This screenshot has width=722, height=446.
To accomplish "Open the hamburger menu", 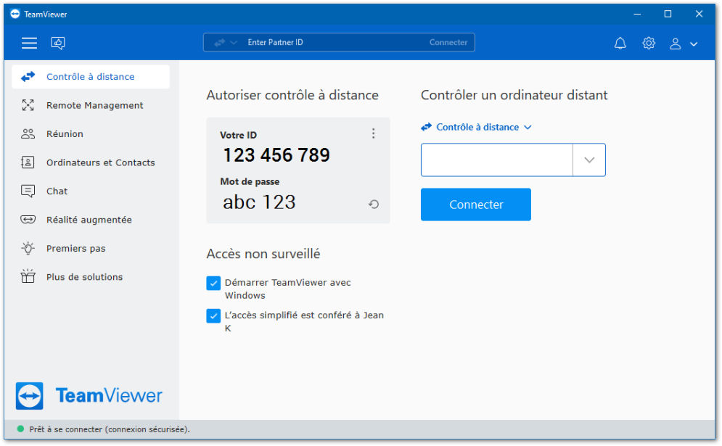I will [29, 43].
